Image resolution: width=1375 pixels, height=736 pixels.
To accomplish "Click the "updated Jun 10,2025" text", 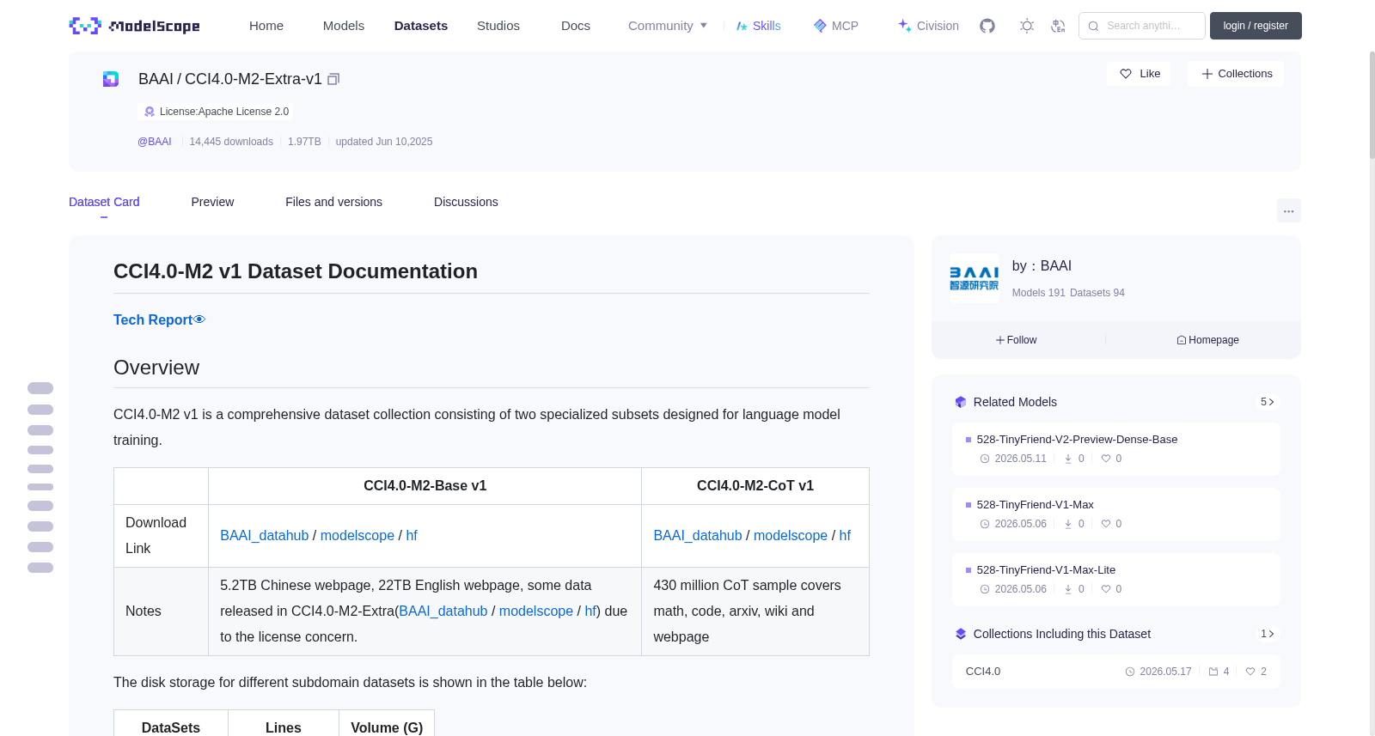I will [x=384, y=142].
